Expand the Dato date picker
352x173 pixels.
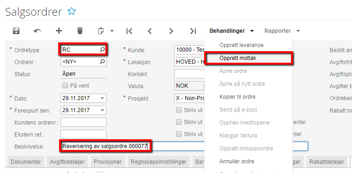pos(103,98)
